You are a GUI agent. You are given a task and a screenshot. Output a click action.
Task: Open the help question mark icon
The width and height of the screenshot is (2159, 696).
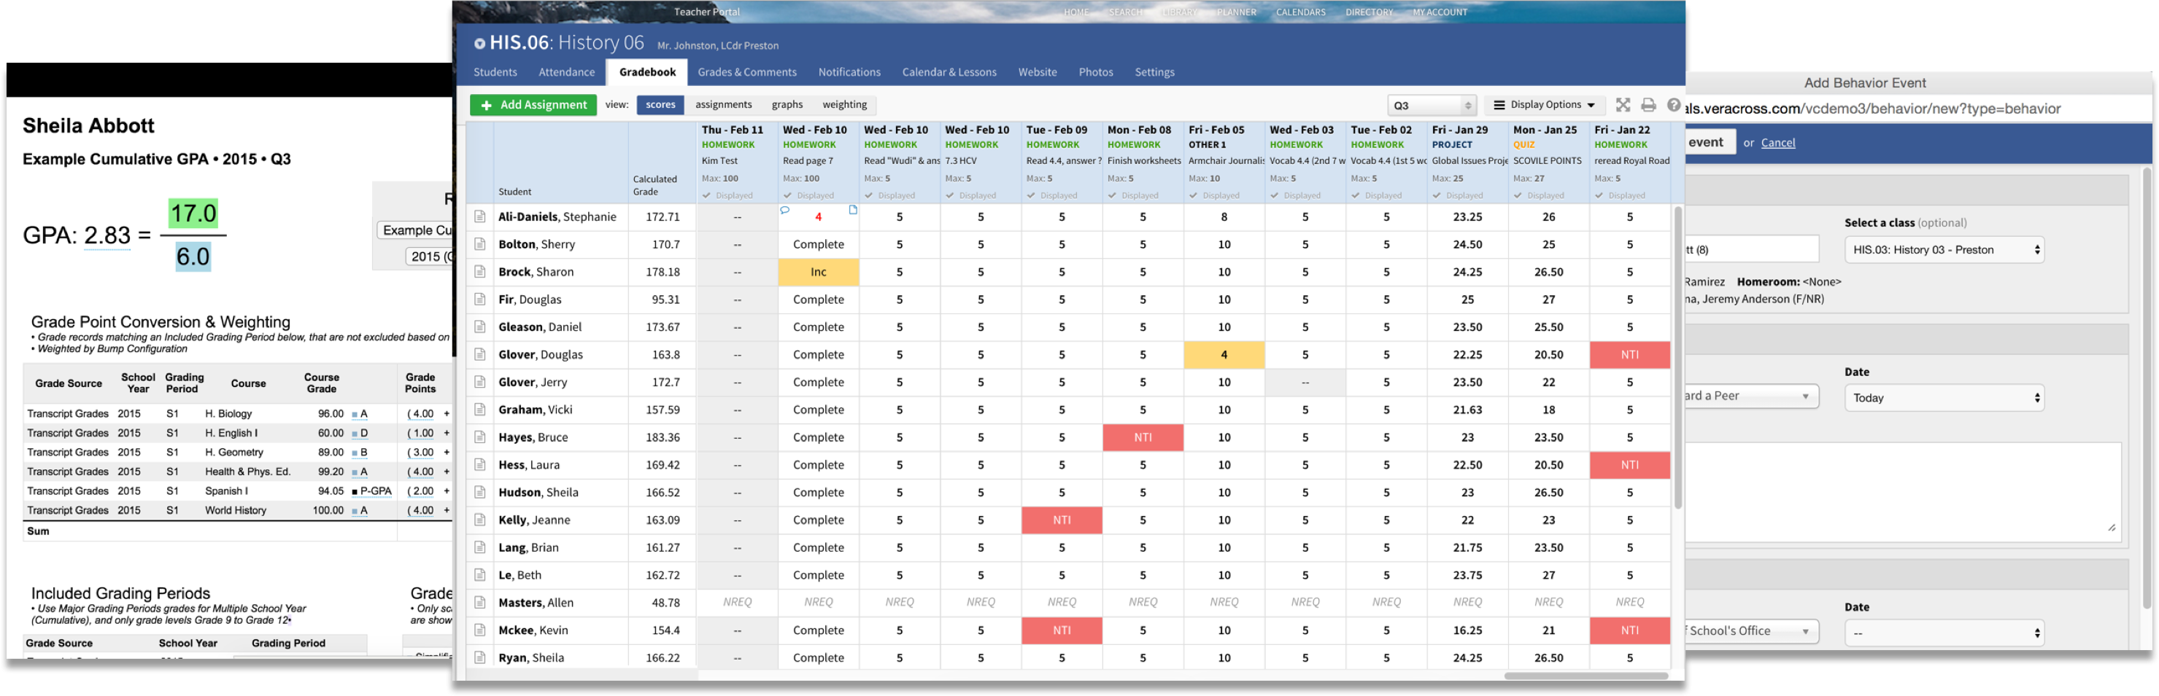click(1673, 105)
